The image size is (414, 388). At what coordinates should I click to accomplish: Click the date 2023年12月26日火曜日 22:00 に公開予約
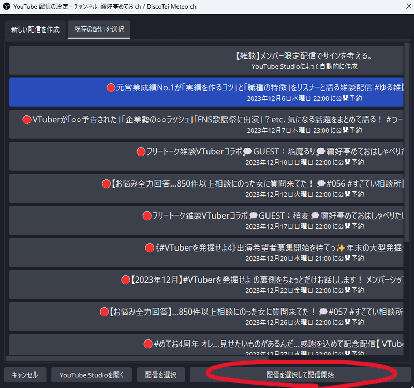pyautogui.click(x=305, y=322)
